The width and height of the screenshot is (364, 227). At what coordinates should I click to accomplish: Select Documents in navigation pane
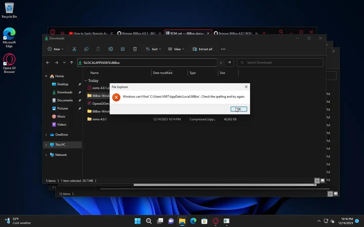click(x=65, y=100)
